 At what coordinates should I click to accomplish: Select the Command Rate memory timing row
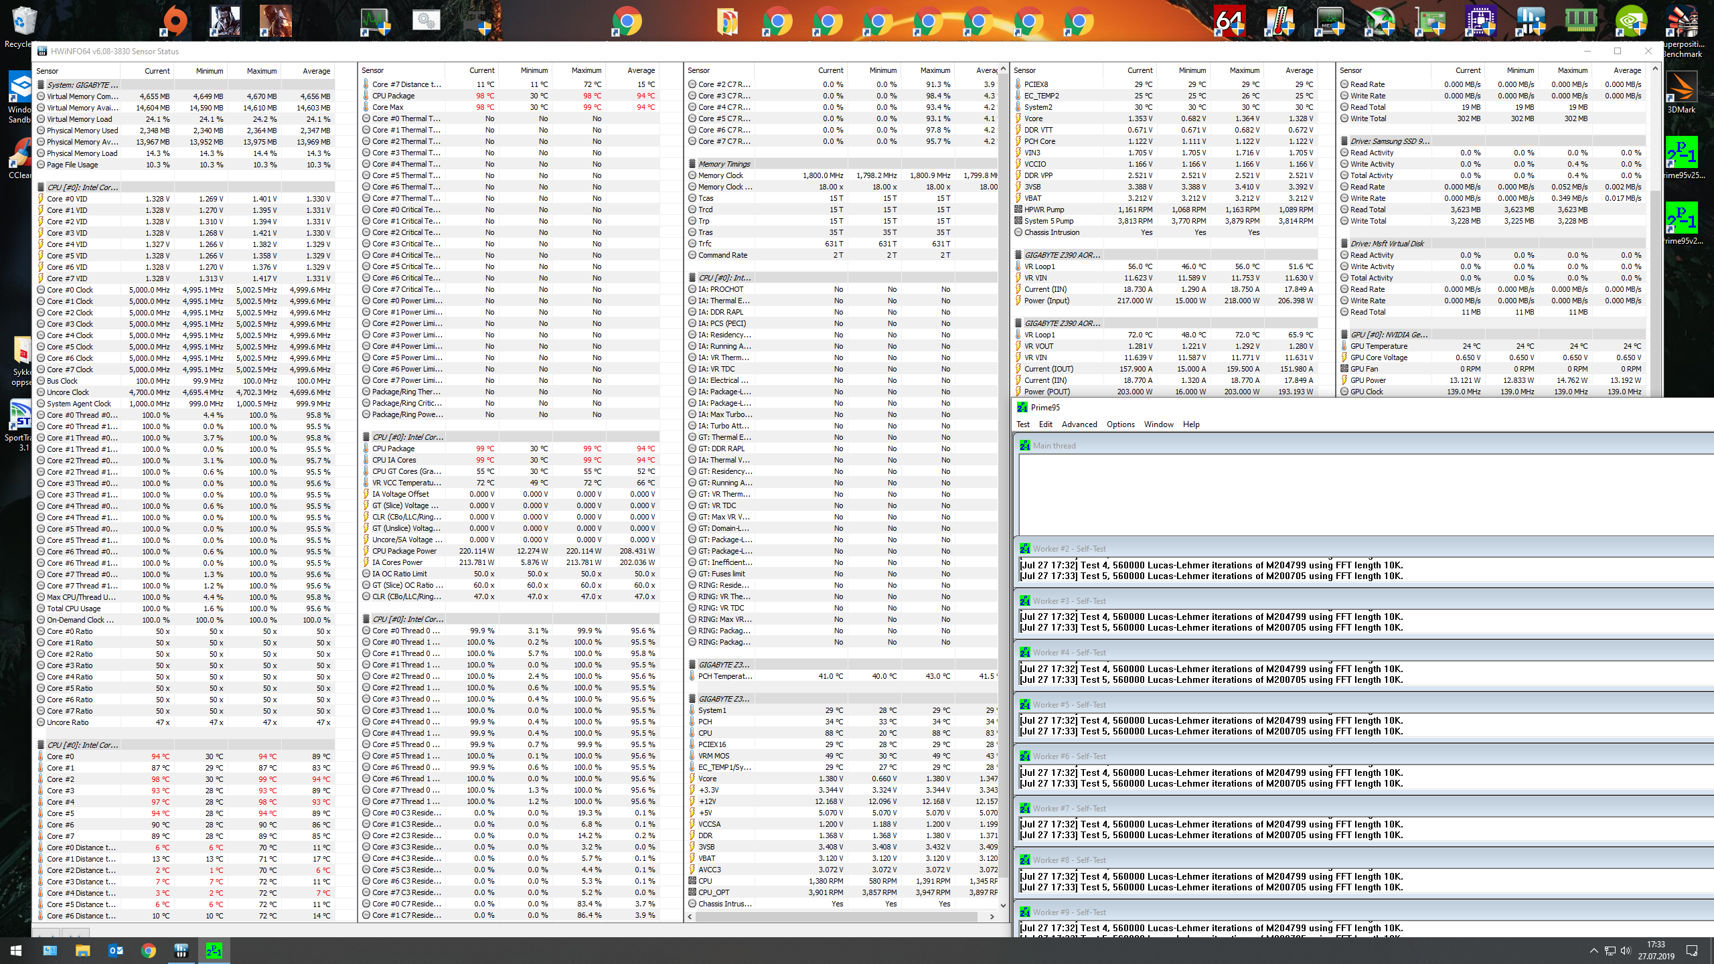click(842, 255)
